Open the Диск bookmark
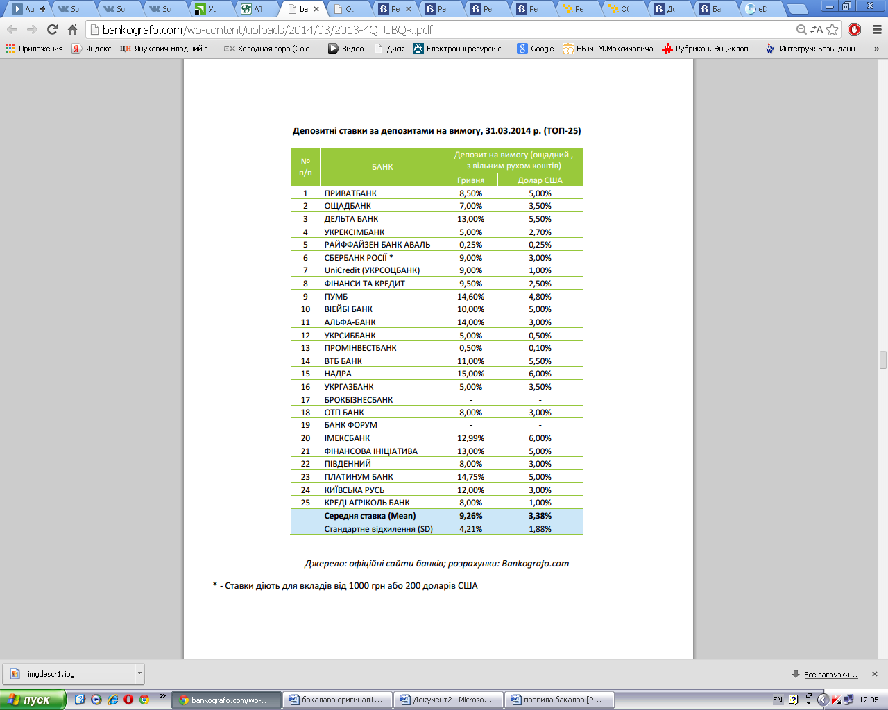 (389, 49)
